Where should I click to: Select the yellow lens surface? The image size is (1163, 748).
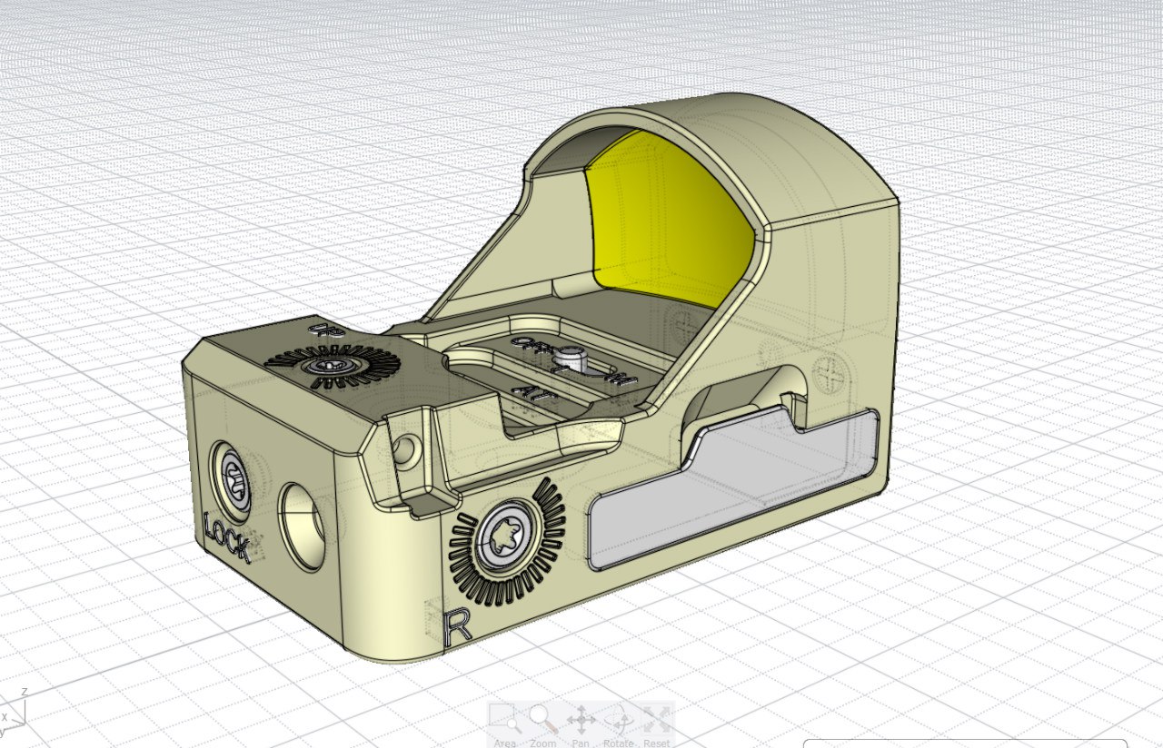point(671,218)
